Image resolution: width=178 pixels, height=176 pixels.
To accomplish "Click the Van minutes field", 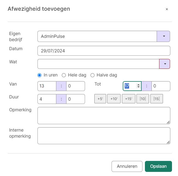I will pyautogui.click(x=75, y=86).
